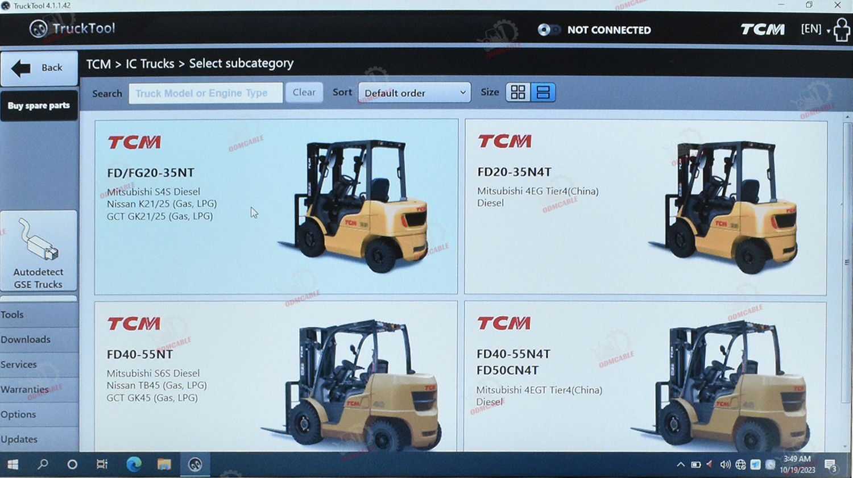Switch to small grid tile size
The width and height of the screenshot is (853, 478).
tap(518, 92)
